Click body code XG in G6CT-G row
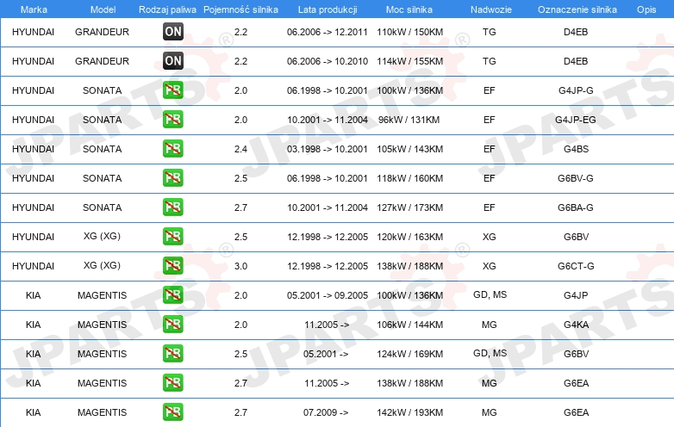This screenshot has height=427, width=674. click(490, 266)
